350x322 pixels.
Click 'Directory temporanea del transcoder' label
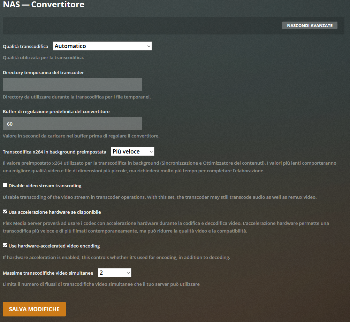coord(43,72)
